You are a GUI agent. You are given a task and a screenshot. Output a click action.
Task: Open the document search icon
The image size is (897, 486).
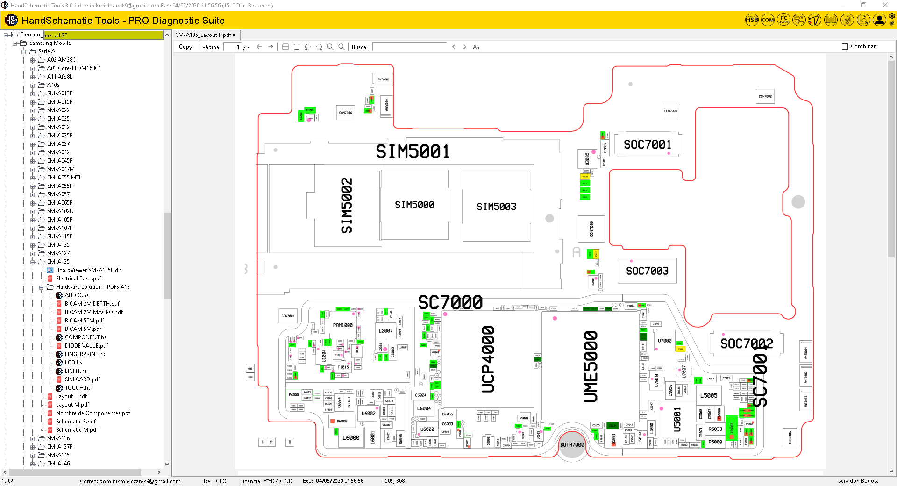[x=863, y=20]
